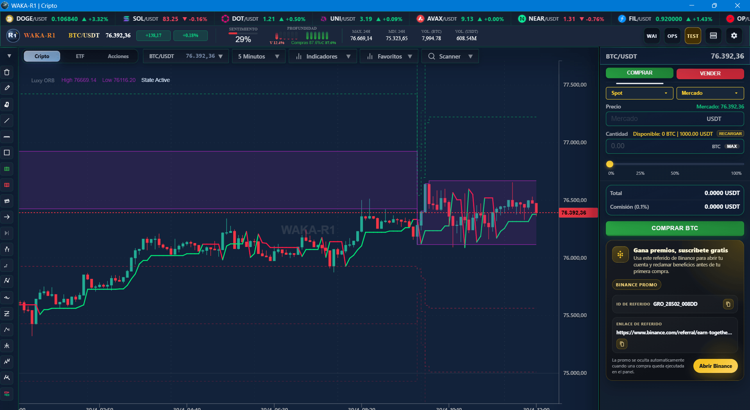Switch to the Cripto tab
Screen dimensions: 750x410
(42, 56)
